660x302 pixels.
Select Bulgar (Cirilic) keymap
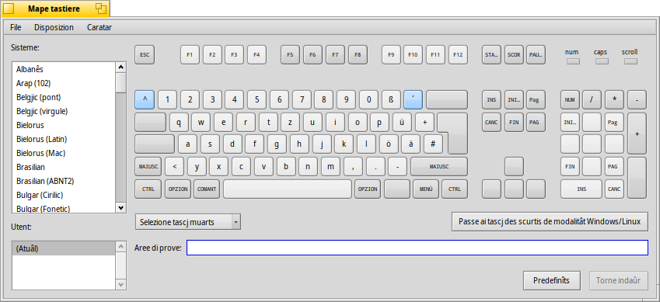[64, 195]
